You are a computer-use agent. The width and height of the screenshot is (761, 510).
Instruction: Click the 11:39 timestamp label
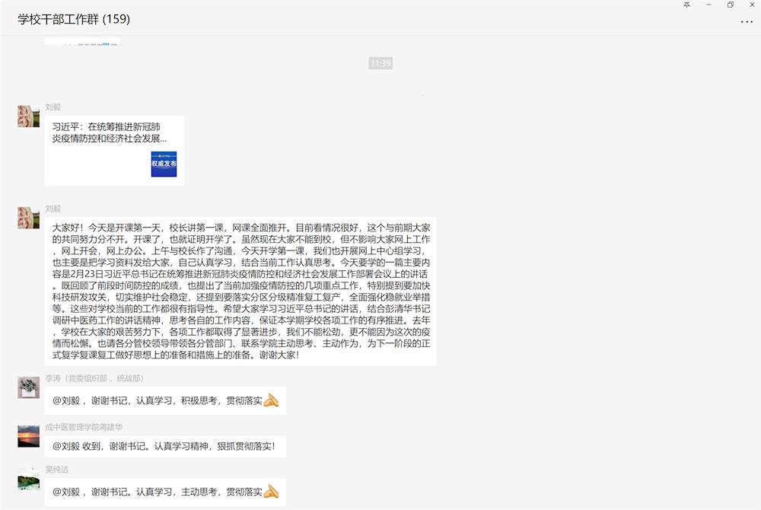tap(380, 63)
